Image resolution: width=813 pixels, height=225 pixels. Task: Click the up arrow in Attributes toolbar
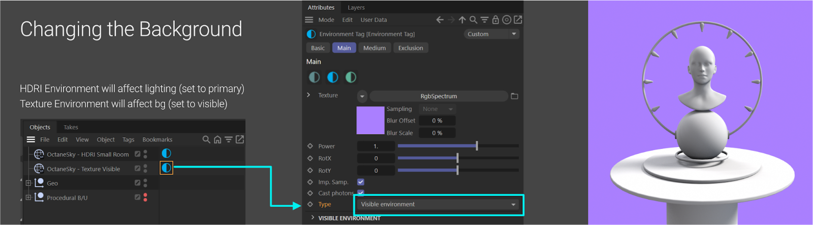coord(462,20)
